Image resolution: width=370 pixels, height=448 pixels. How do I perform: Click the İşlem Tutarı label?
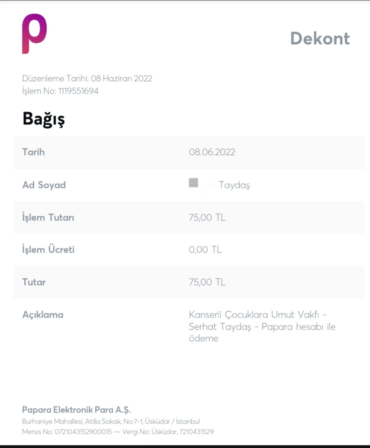(x=48, y=217)
